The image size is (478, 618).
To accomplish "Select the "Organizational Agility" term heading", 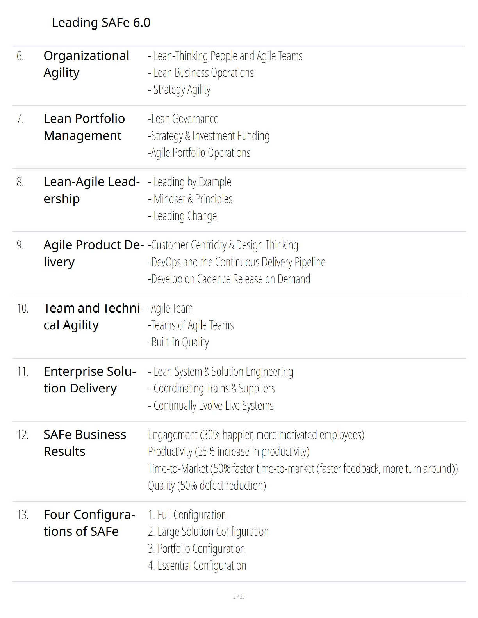I will [86, 64].
